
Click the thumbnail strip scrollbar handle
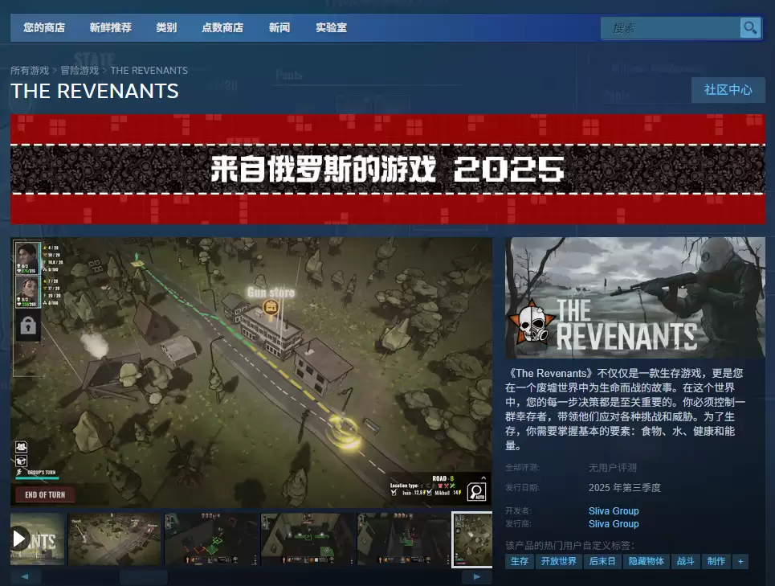click(143, 577)
